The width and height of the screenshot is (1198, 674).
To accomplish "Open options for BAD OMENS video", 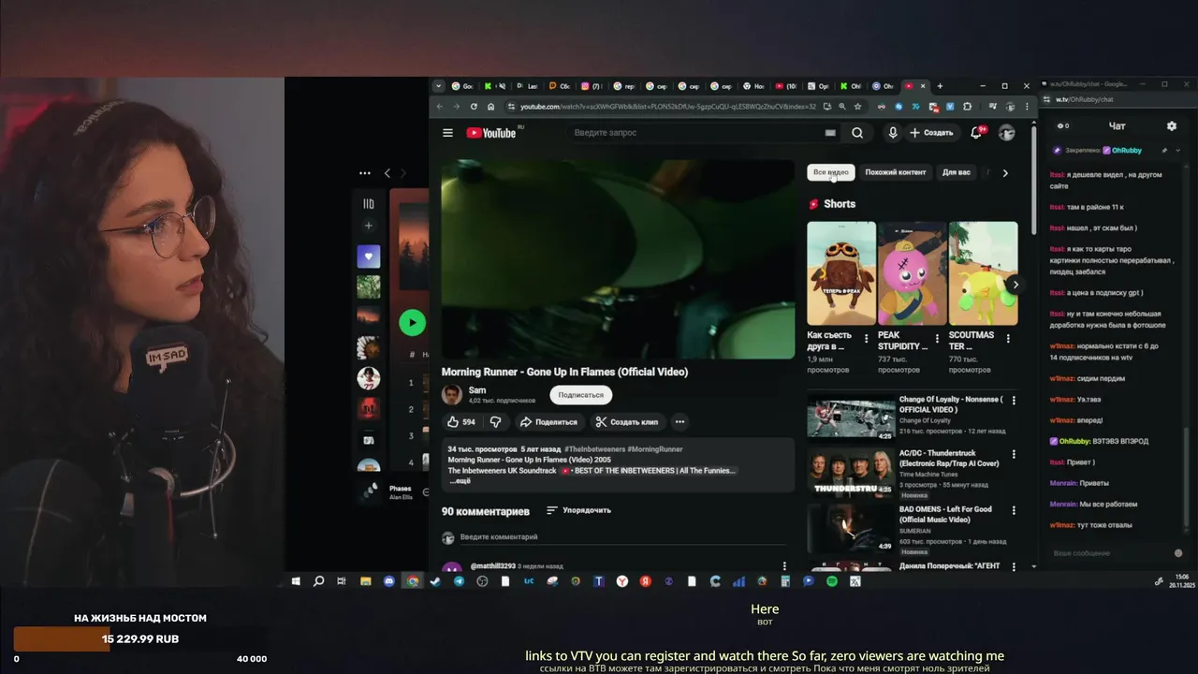I will point(1014,510).
